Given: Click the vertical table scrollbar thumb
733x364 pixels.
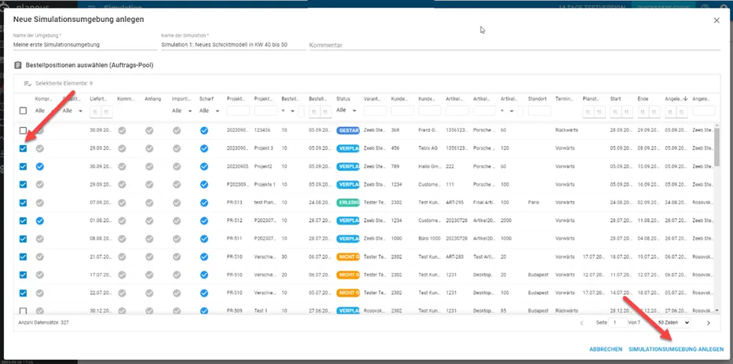Looking at the screenshot, I should pos(717,147).
